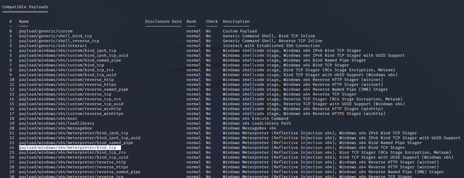
Task: Click the description of payload row 23
Action: click(x=322, y=143)
